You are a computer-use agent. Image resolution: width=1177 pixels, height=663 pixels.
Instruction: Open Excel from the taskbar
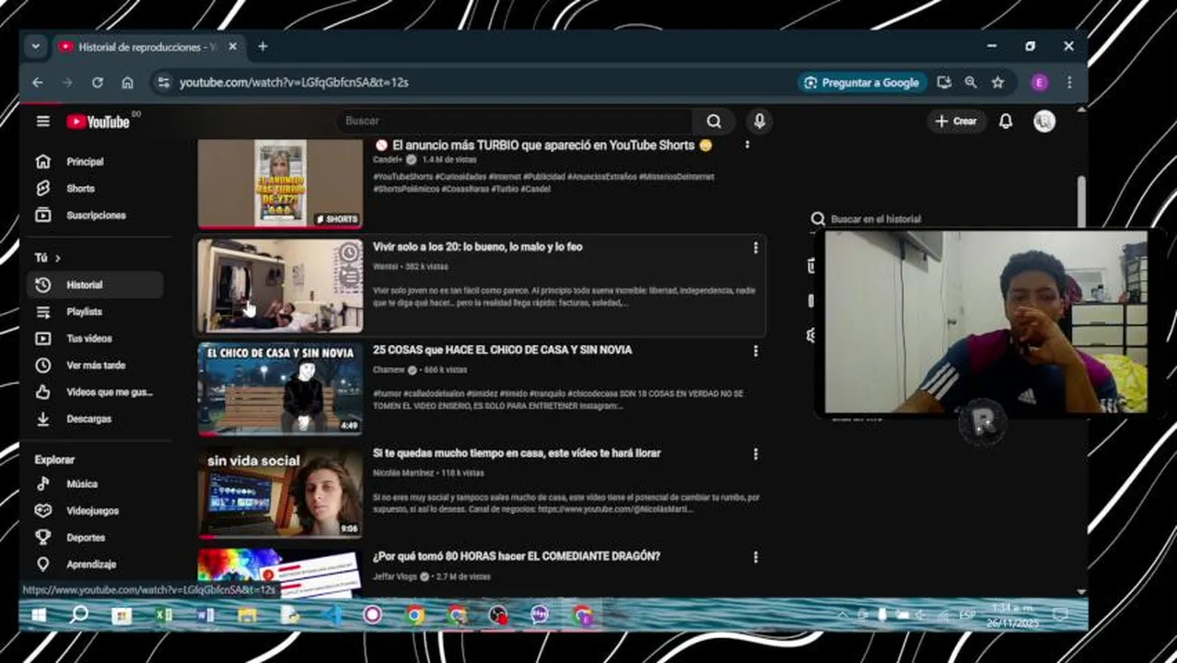pyautogui.click(x=164, y=615)
